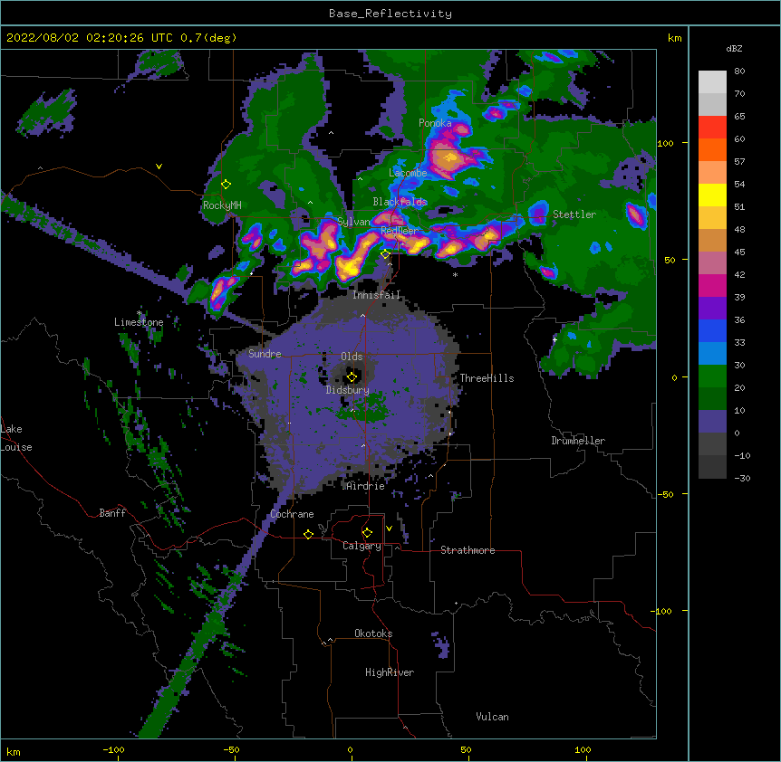781x762 pixels.
Task: Click the Sundre town label
Action: click(265, 354)
